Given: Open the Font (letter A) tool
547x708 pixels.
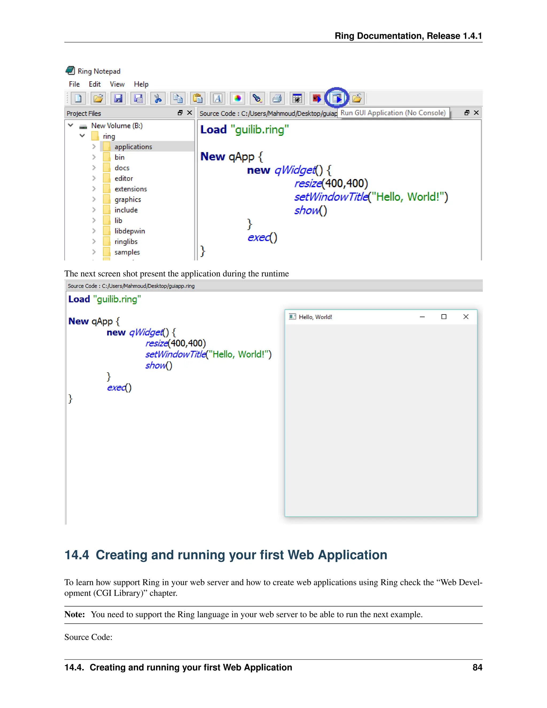Looking at the screenshot, I should tap(217, 98).
